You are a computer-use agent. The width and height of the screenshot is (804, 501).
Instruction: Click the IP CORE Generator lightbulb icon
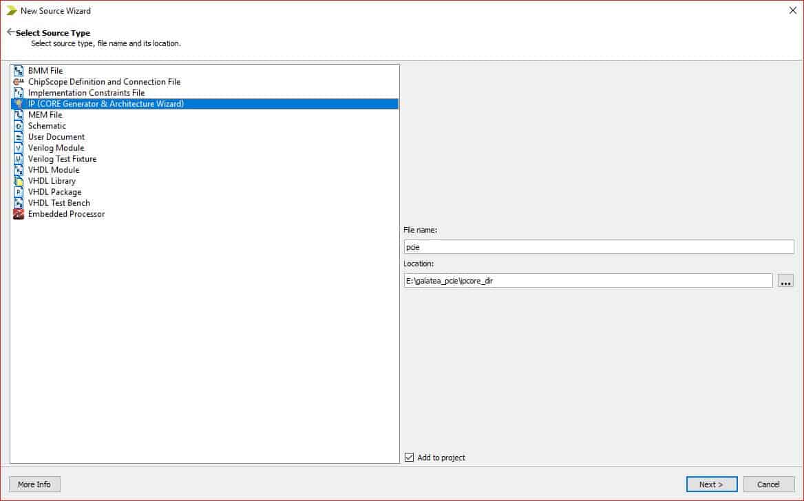[x=19, y=104]
